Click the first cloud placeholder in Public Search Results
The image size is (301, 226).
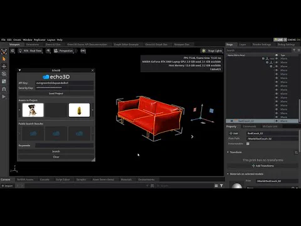pos(33,133)
